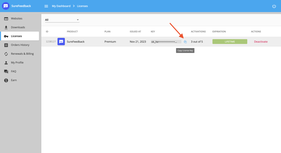Open My Profile in the sidebar
This screenshot has height=153, width=281.
coord(20,62)
